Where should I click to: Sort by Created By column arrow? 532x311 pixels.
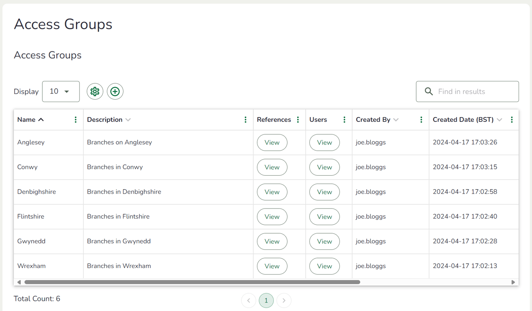point(396,120)
